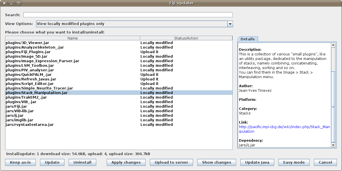Click the Update Java button
The image size is (342, 171).
point(257,162)
